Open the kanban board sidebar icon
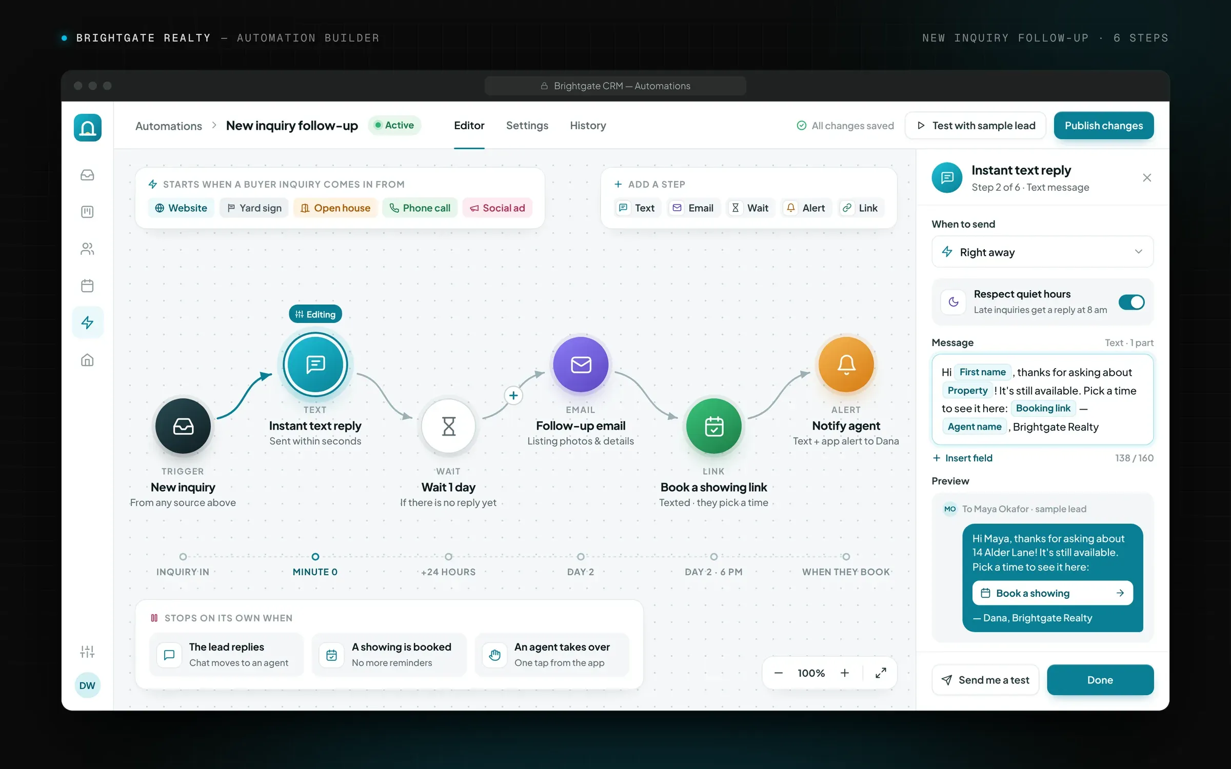The height and width of the screenshot is (769, 1231). click(87, 212)
